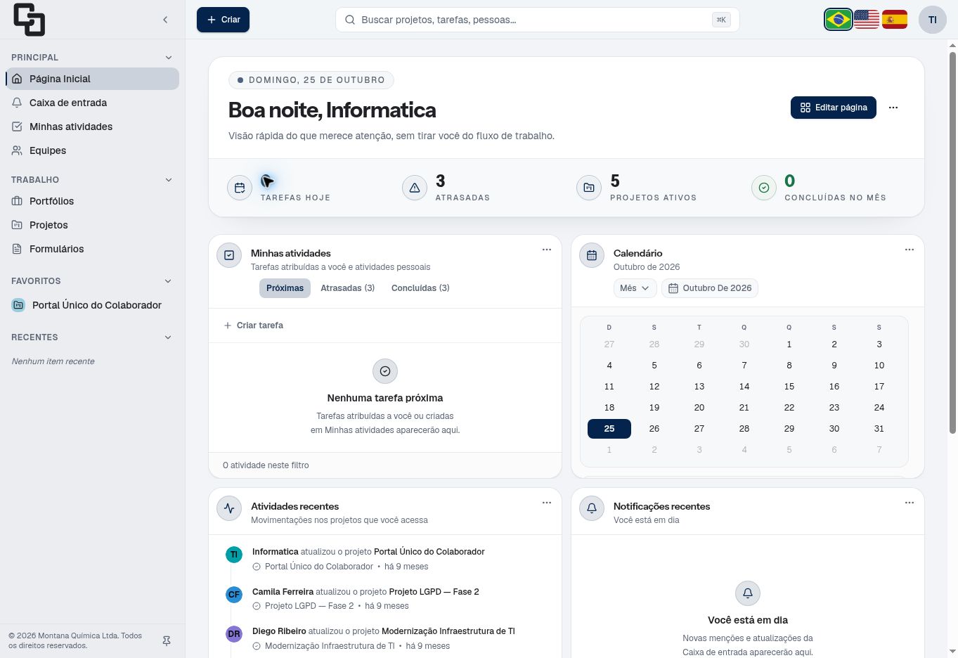The image size is (958, 658).
Task: Click the '3 Atrasadas' stat
Action: tap(446, 188)
